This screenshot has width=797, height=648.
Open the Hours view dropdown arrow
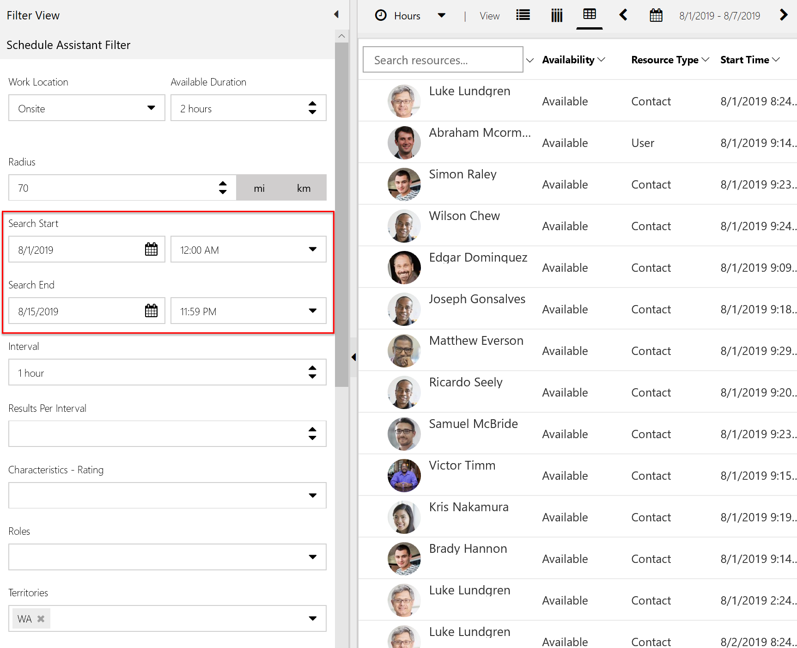(442, 15)
